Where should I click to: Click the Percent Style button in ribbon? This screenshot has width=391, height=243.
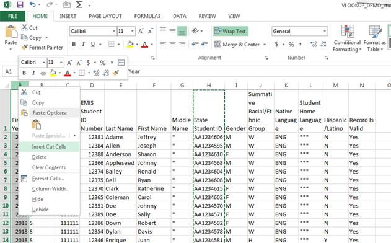click(x=291, y=45)
